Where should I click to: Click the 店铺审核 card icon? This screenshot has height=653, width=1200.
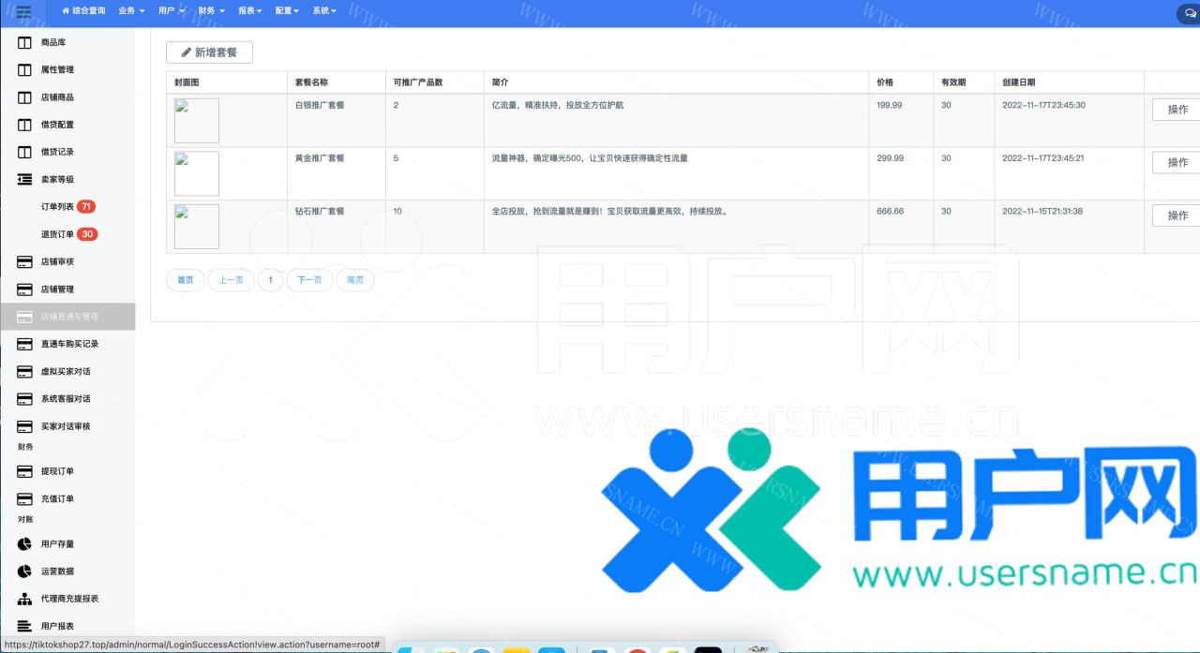[24, 262]
